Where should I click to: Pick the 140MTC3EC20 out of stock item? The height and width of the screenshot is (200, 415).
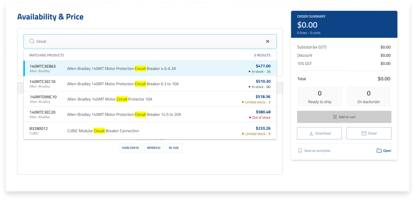point(150,115)
